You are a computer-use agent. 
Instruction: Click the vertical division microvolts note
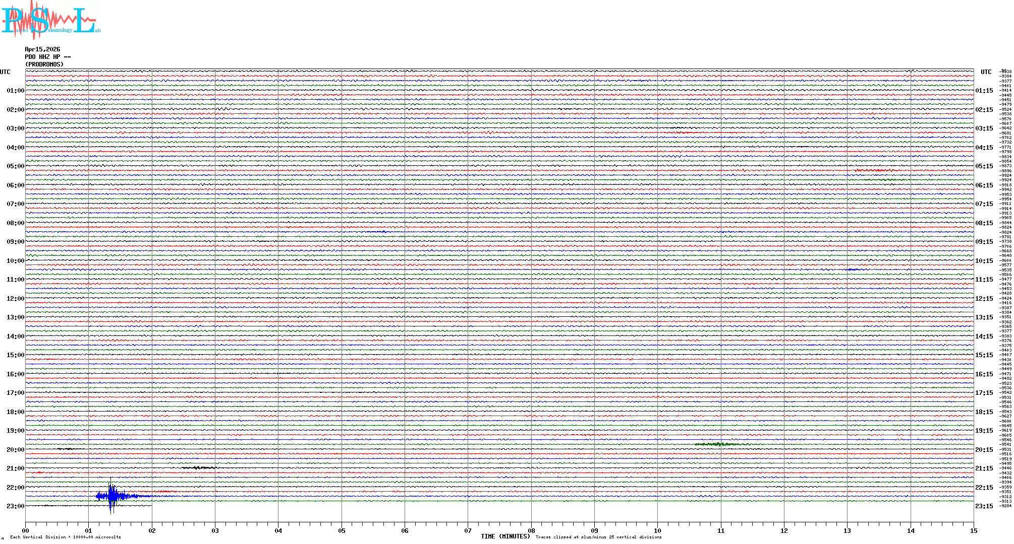tap(66, 537)
